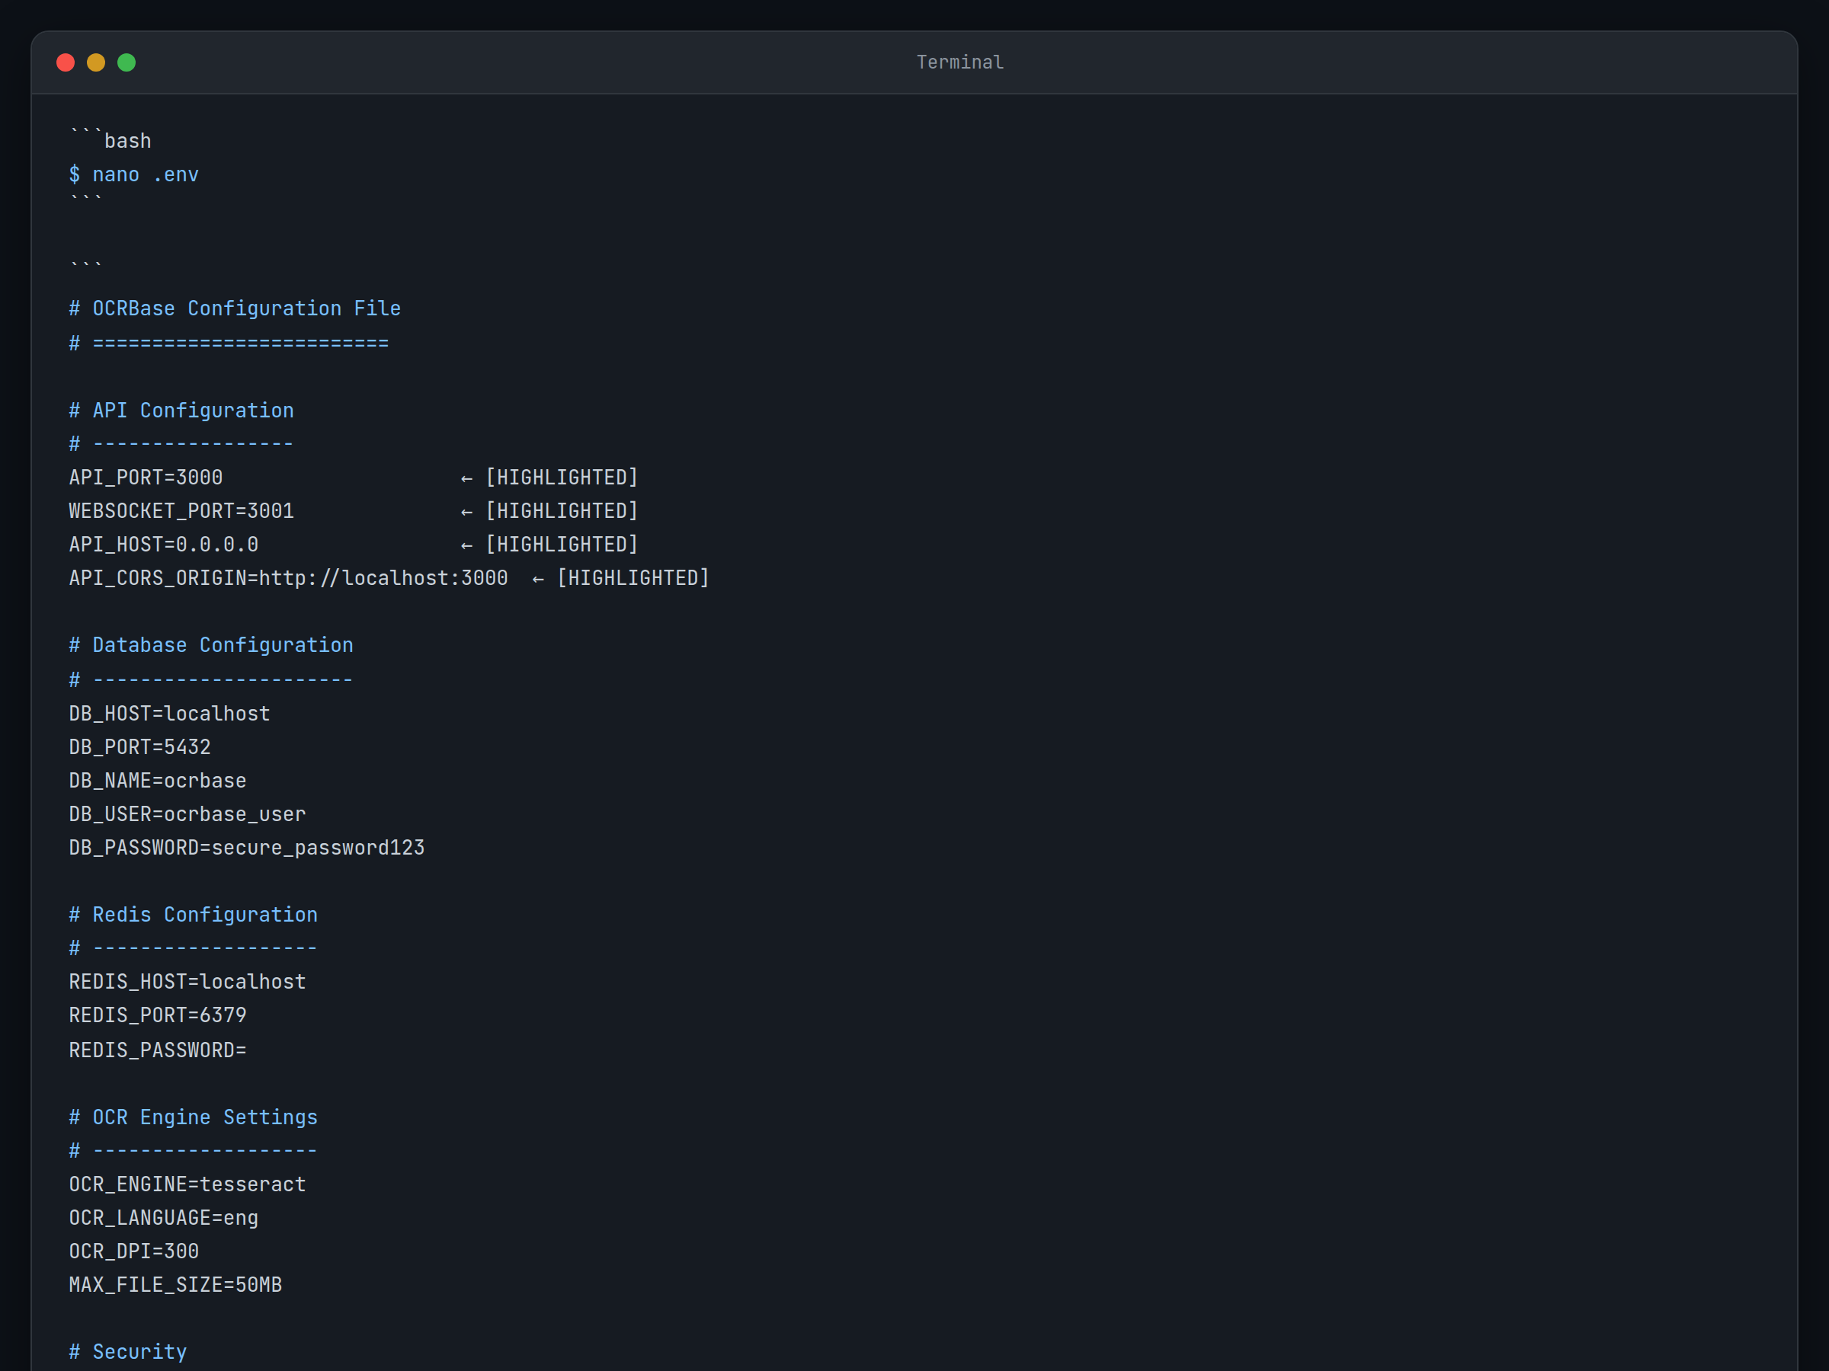Click [HIGHLIGHTED] marker beside API_HOST
1829x1371 pixels.
click(x=562, y=545)
